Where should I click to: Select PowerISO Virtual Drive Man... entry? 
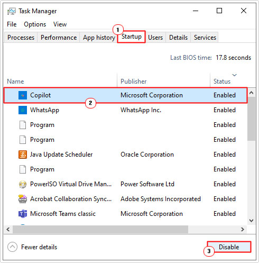click(71, 184)
